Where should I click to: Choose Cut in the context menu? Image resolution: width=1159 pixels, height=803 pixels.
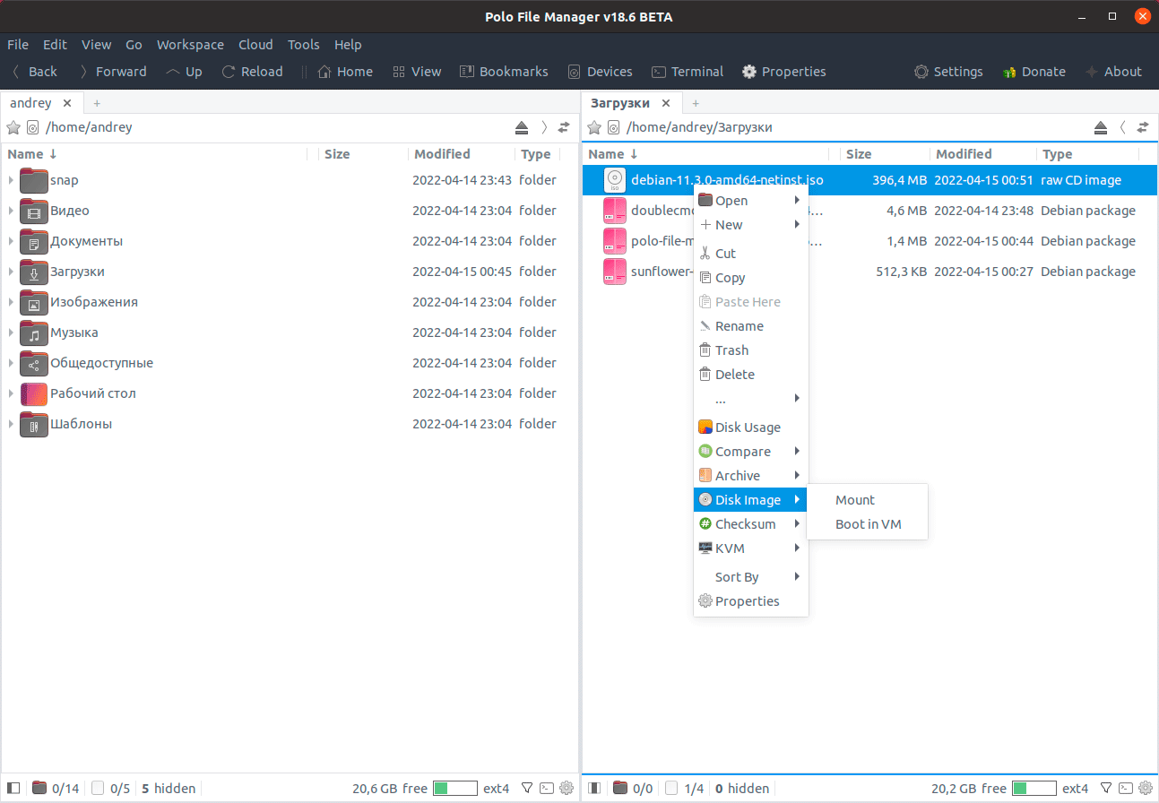(x=750, y=254)
